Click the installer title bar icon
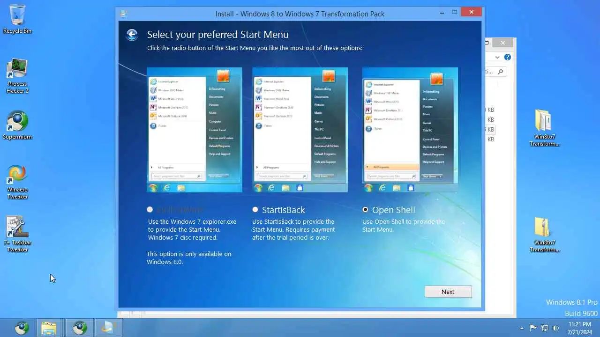Screen dimensions: 600x337 pyautogui.click(x=123, y=14)
